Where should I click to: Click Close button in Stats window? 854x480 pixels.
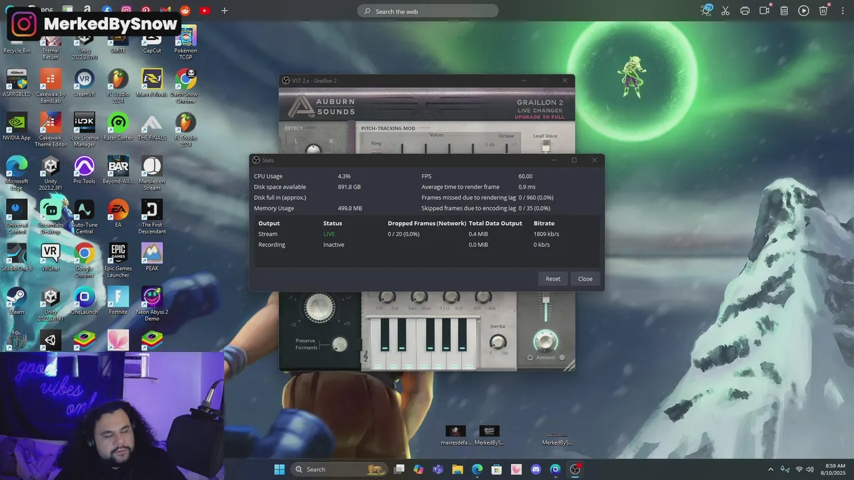pos(585,279)
